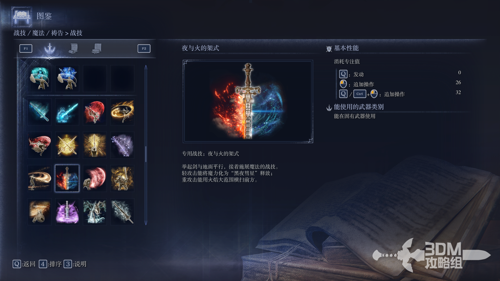Select the blue lightning shield skill icon

click(67, 78)
